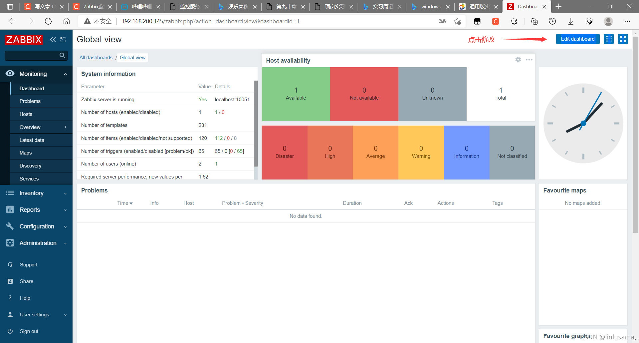
Task: Click the Administration gear icon
Action: point(10,243)
